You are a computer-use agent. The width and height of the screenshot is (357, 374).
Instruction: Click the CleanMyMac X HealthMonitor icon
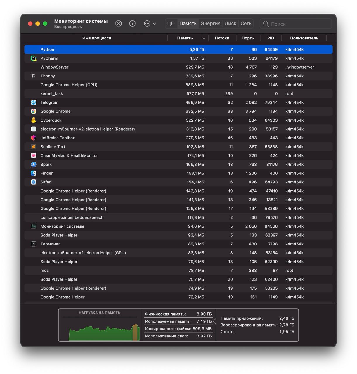(x=34, y=155)
